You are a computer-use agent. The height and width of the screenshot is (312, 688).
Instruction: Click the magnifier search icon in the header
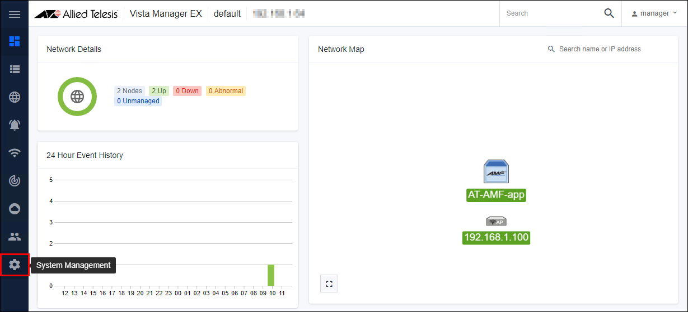coord(609,13)
